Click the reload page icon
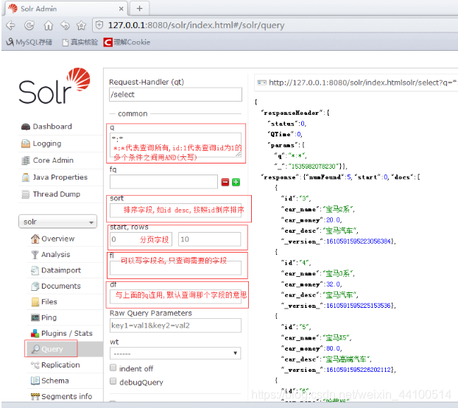Screen dimensions: 458x408 point(29,26)
